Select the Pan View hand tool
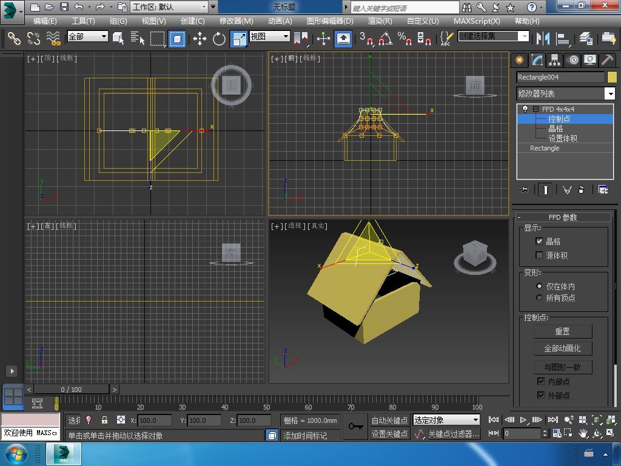The image size is (621, 466). (583, 433)
